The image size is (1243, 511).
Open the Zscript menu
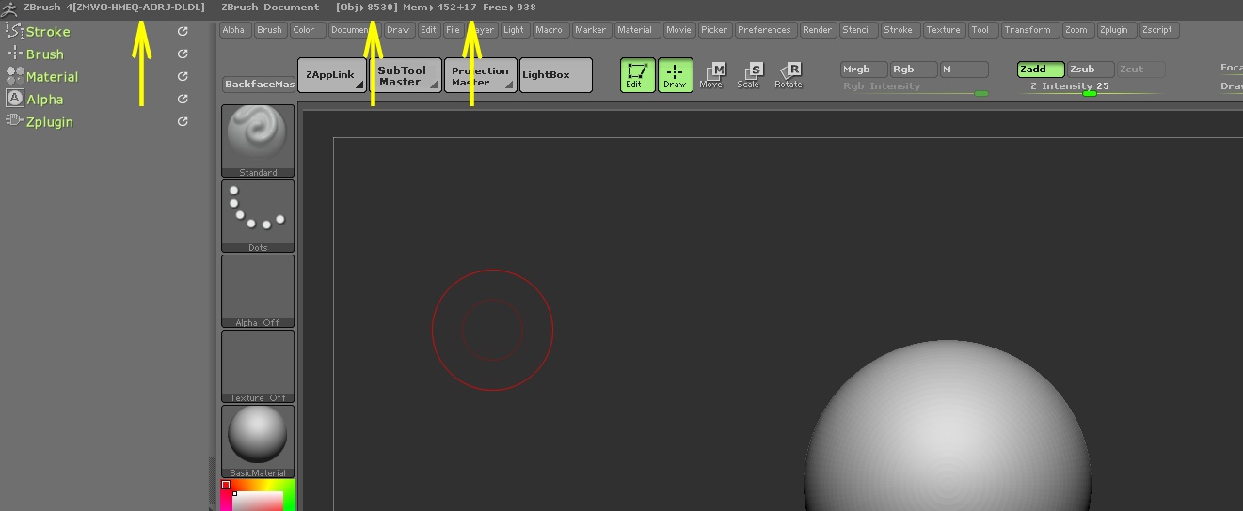(1157, 30)
